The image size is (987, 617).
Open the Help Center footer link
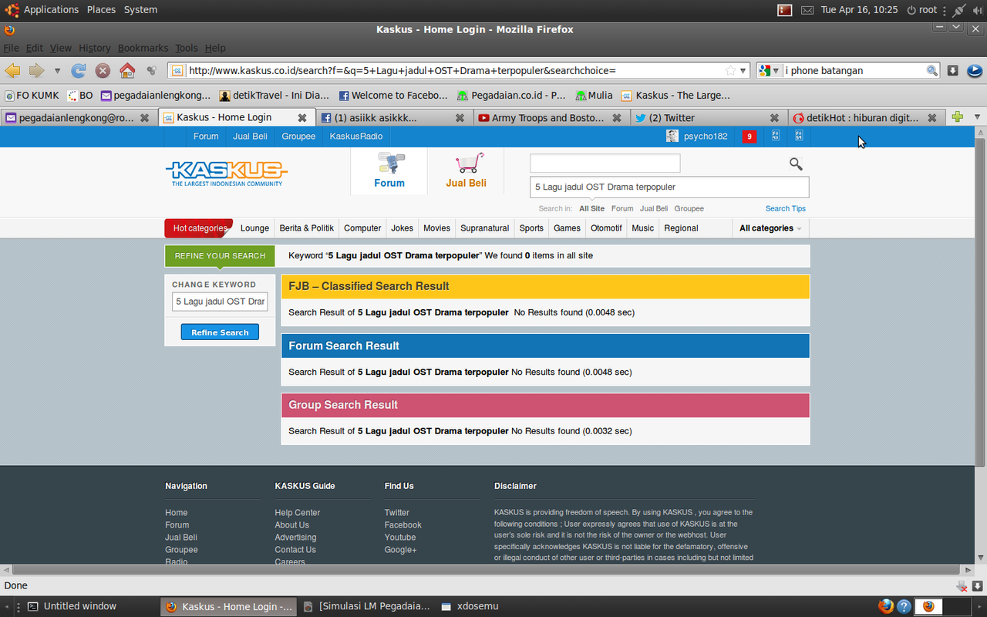tap(297, 513)
